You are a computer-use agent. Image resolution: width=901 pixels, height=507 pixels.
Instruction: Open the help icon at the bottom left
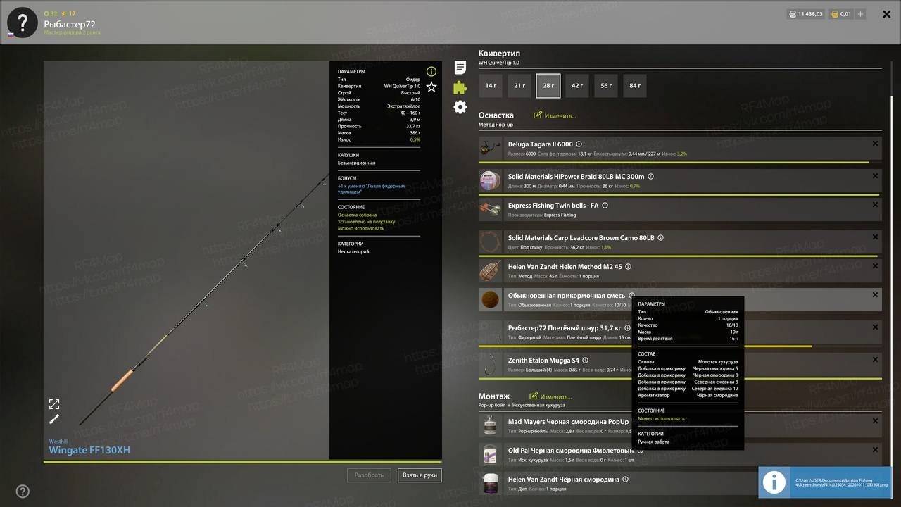[x=23, y=491]
